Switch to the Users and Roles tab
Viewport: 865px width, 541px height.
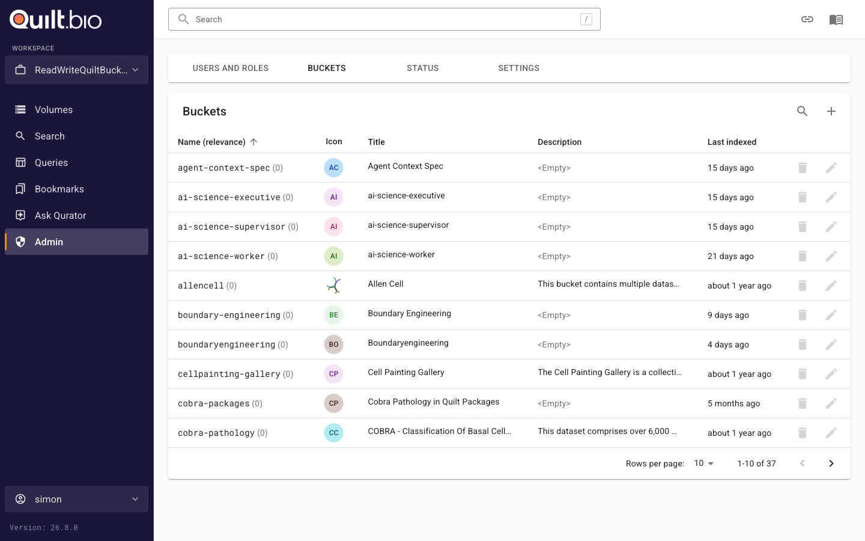[x=231, y=68]
